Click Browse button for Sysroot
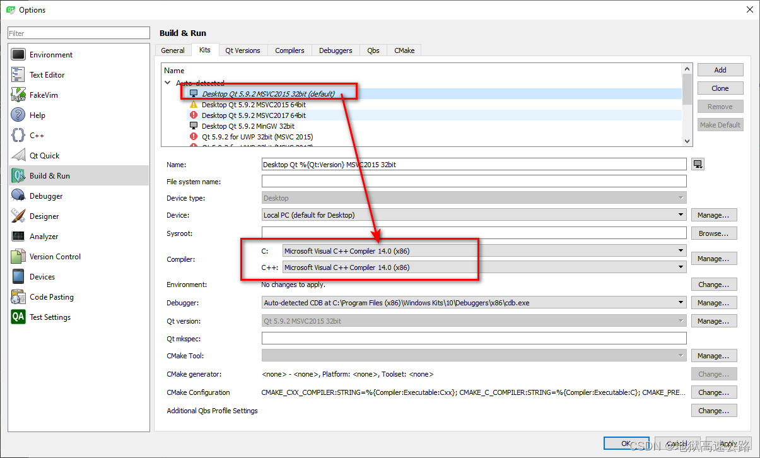760x458 pixels. point(714,233)
